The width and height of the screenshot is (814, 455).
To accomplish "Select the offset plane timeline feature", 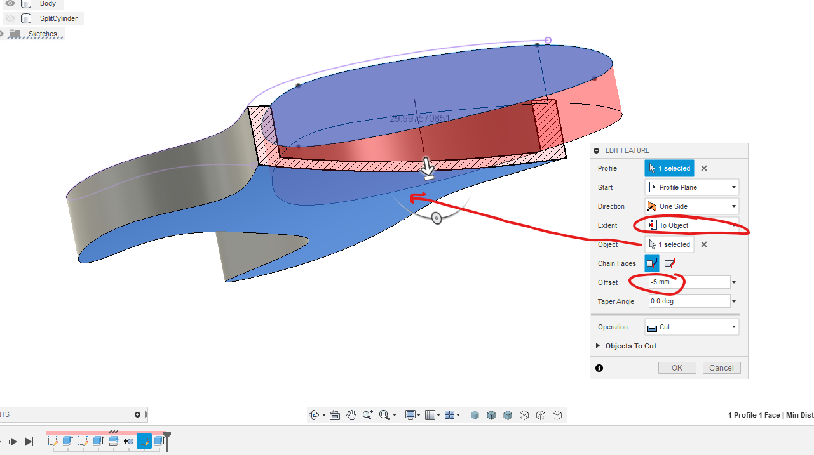I will point(114,440).
